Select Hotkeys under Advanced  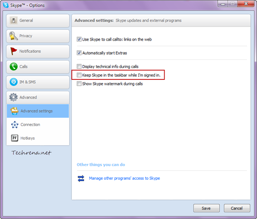point(37,138)
